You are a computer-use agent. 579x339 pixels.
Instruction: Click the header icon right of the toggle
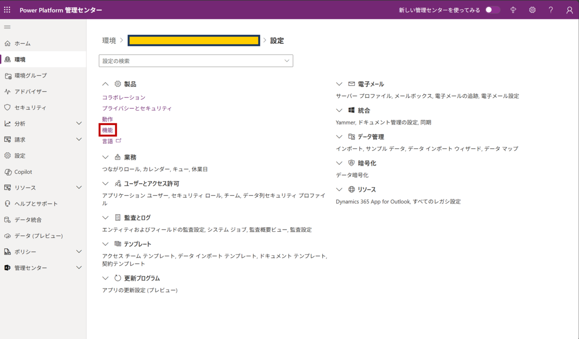pyautogui.click(x=513, y=10)
